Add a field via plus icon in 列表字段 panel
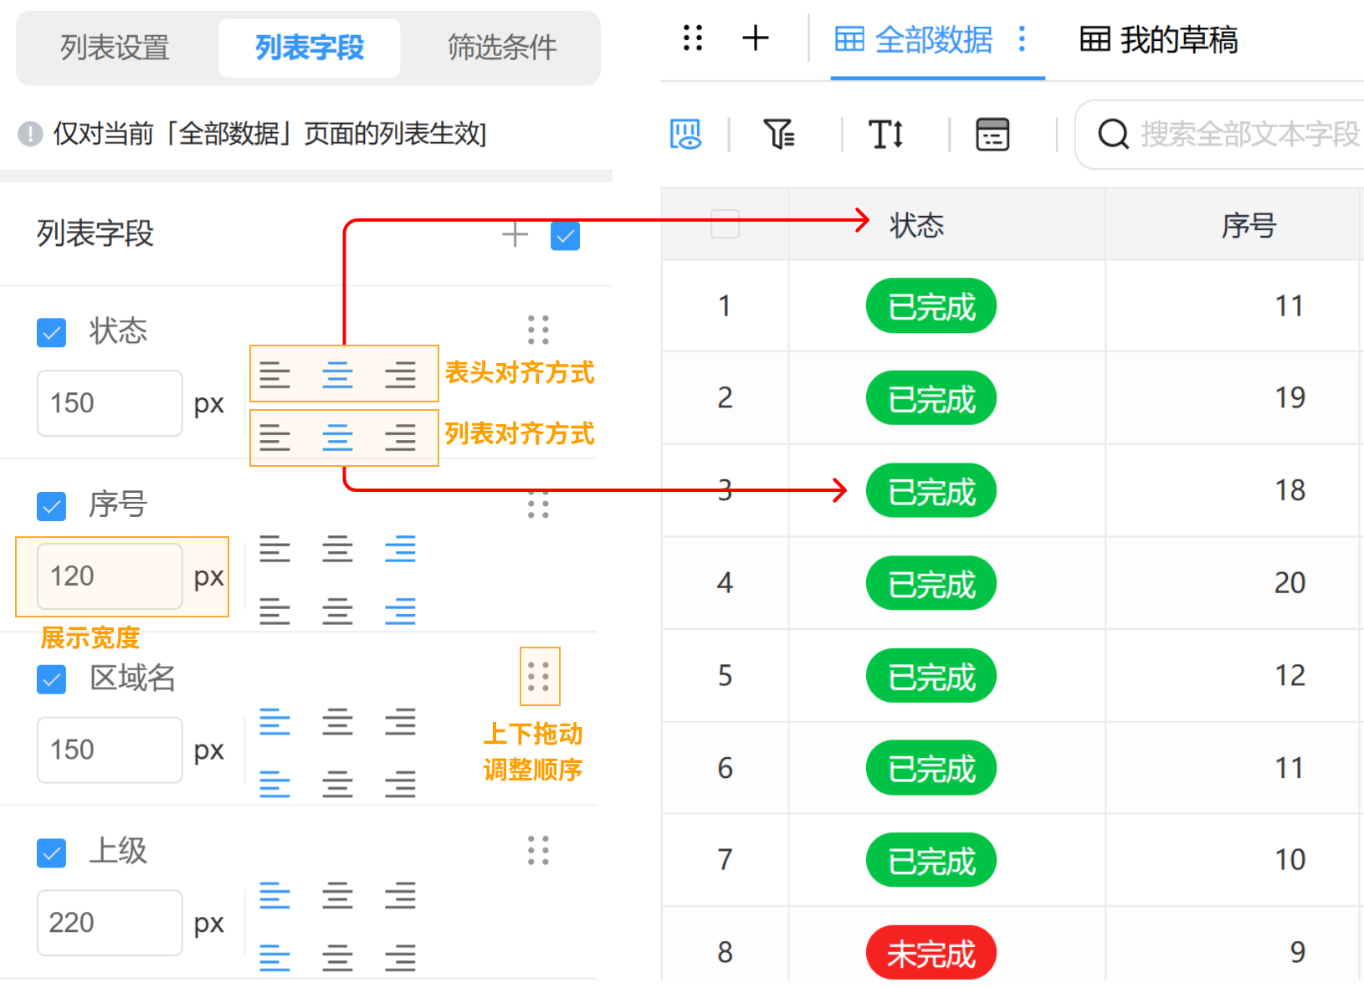The width and height of the screenshot is (1364, 988). [x=515, y=235]
